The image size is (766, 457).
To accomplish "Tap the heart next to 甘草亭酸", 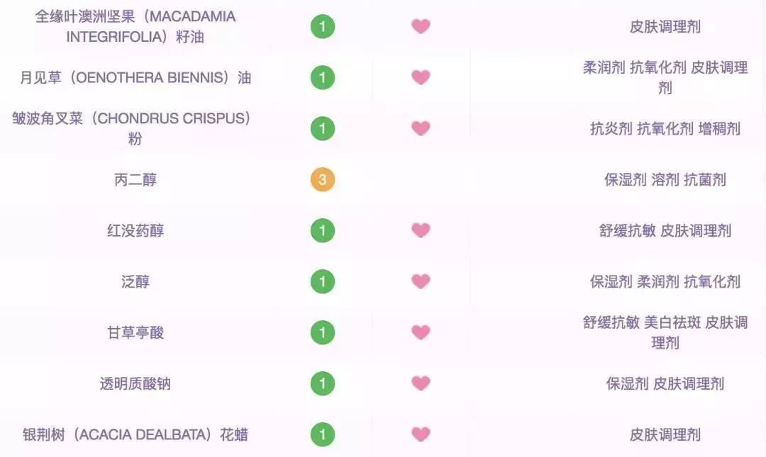I will [421, 332].
